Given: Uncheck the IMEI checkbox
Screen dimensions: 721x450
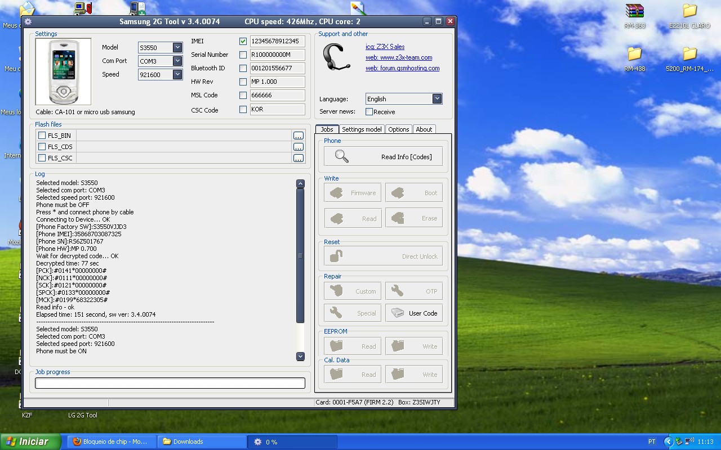Looking at the screenshot, I should point(243,42).
